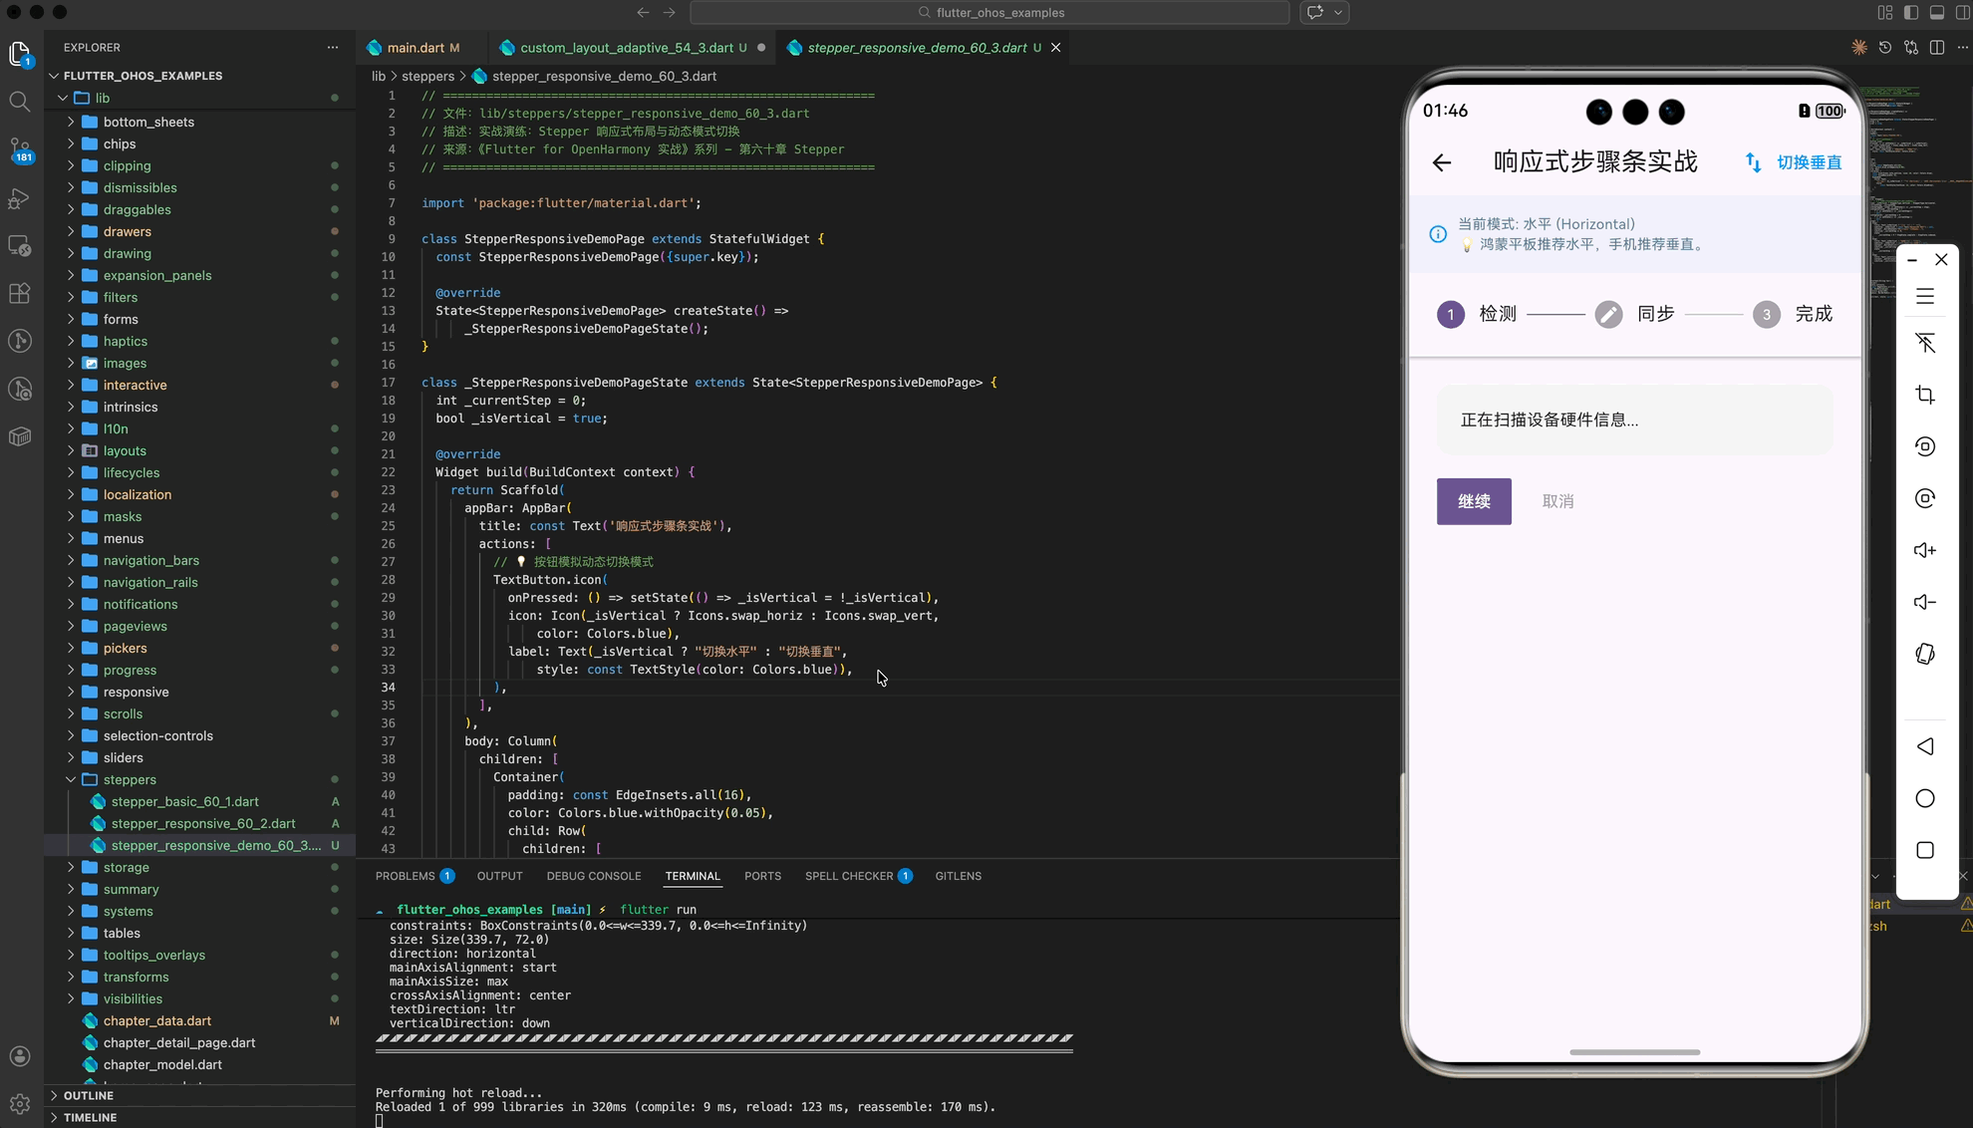The height and width of the screenshot is (1128, 1973).
Task: Tap the 取消 cancel button
Action: coord(1557,501)
